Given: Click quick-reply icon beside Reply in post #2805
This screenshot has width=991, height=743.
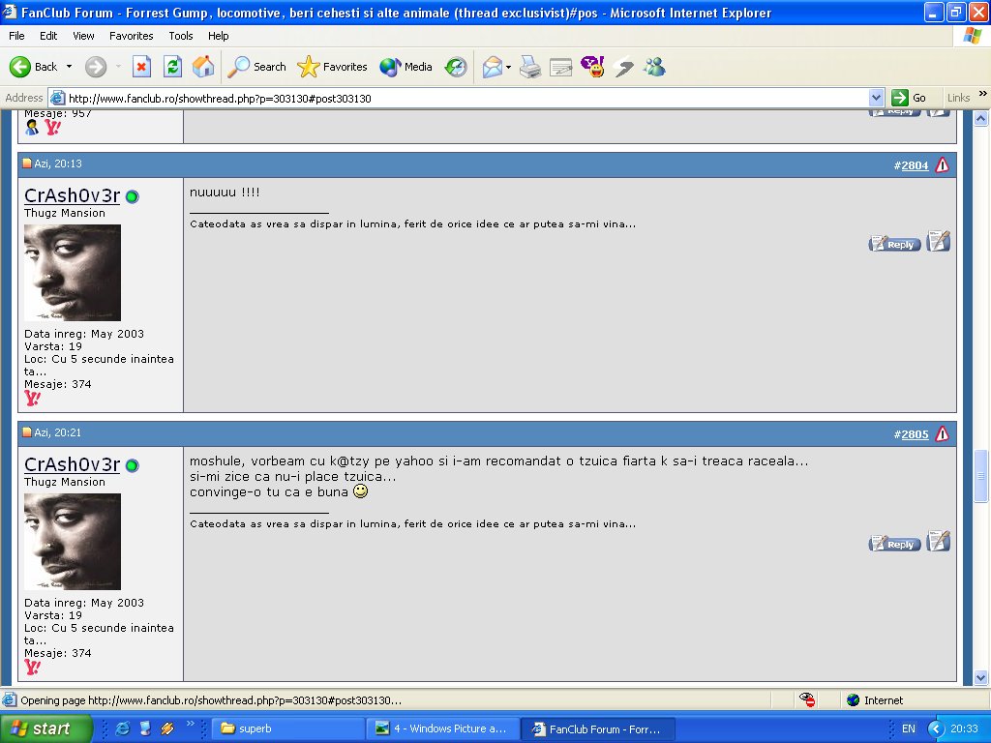Looking at the screenshot, I should (x=938, y=542).
